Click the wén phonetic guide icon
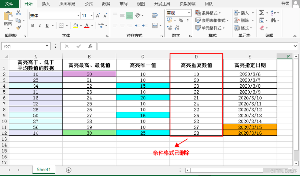 101,25
